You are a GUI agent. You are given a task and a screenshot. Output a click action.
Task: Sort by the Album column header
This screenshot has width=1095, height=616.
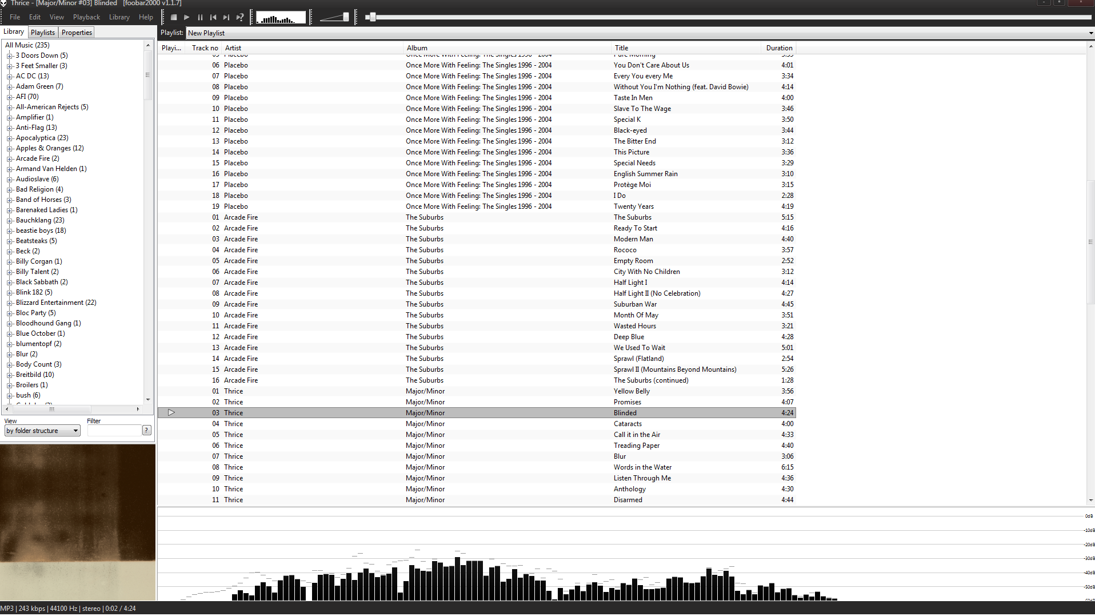point(507,48)
